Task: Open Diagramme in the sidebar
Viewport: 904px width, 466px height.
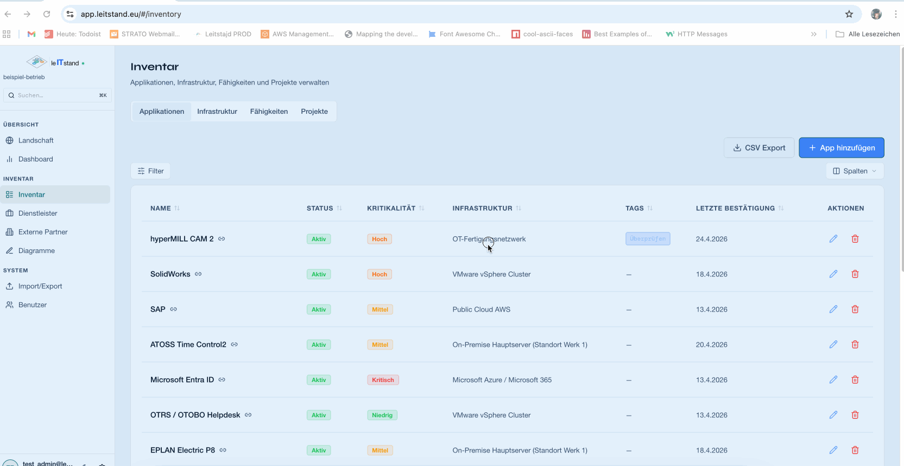Action: click(55, 251)
